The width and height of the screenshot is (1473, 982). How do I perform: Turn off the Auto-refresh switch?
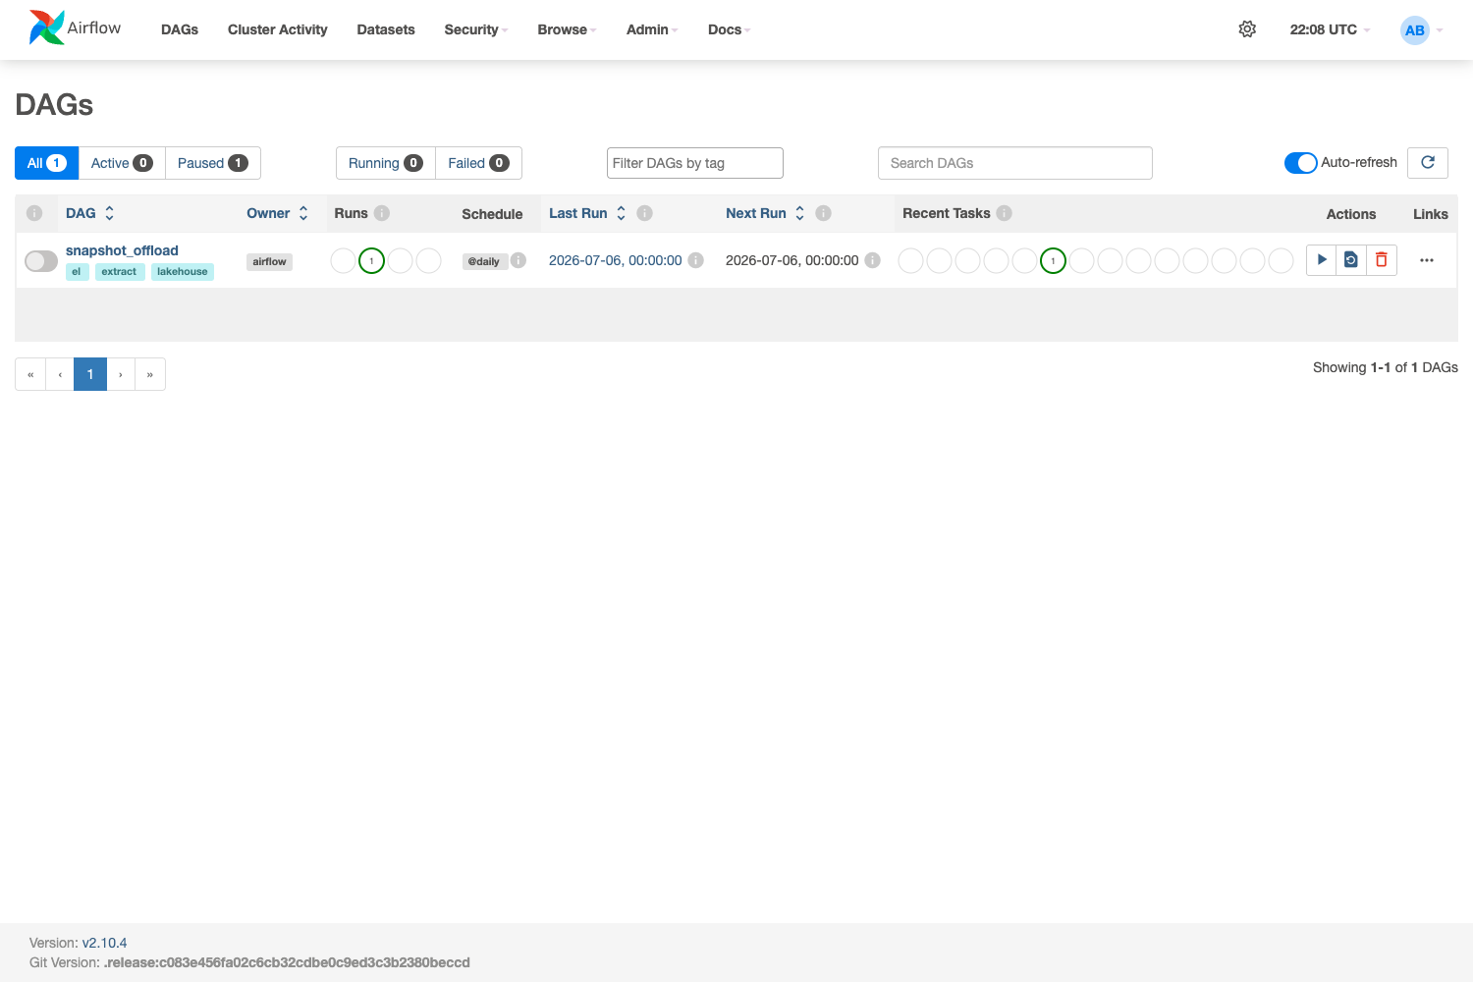click(x=1300, y=163)
